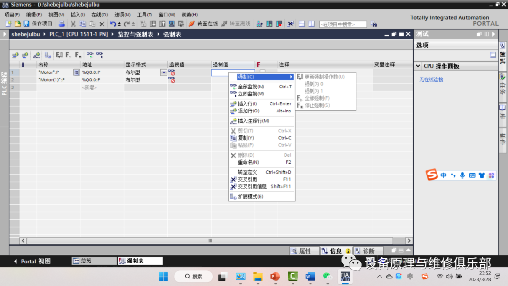Open the 布尔型 display format dropdown for Motor
The height and width of the screenshot is (286, 508).
tap(163, 72)
